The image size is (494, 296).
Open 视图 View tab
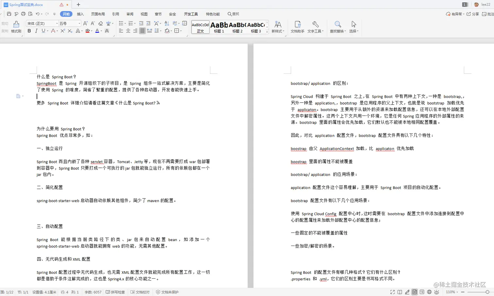[x=144, y=14]
